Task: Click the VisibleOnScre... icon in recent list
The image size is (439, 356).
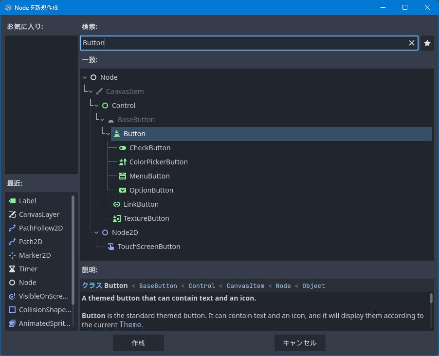Action: (x=12, y=296)
